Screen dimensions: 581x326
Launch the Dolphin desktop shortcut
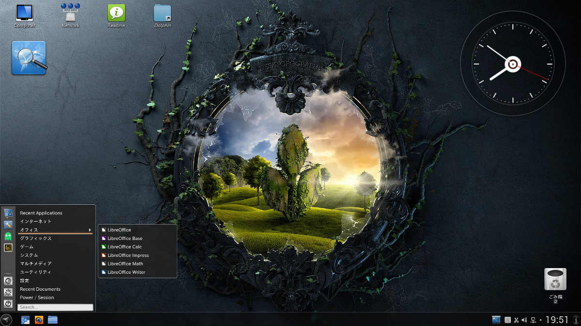[x=163, y=15]
